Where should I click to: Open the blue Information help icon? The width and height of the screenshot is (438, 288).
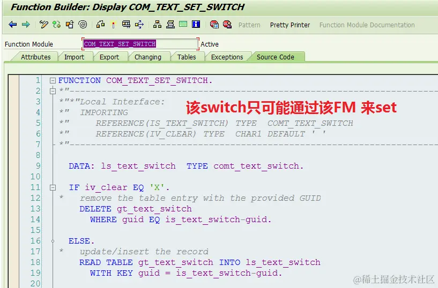(196, 25)
